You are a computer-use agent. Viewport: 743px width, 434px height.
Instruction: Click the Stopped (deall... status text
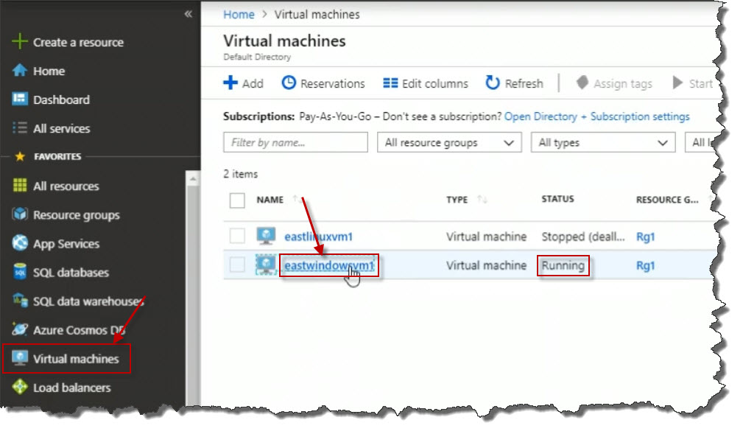point(582,237)
